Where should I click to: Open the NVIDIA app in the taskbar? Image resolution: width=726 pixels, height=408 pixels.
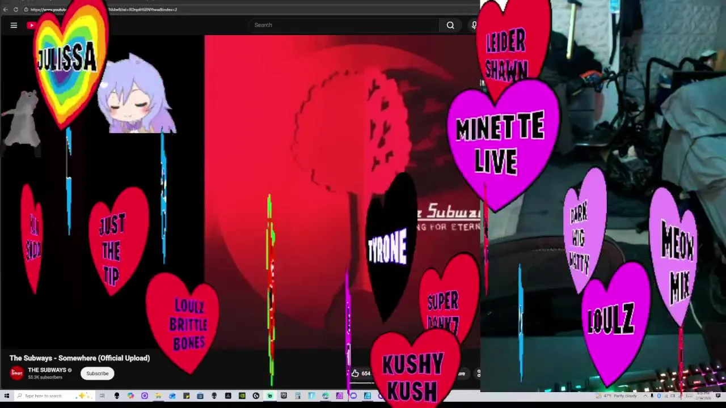(242, 396)
